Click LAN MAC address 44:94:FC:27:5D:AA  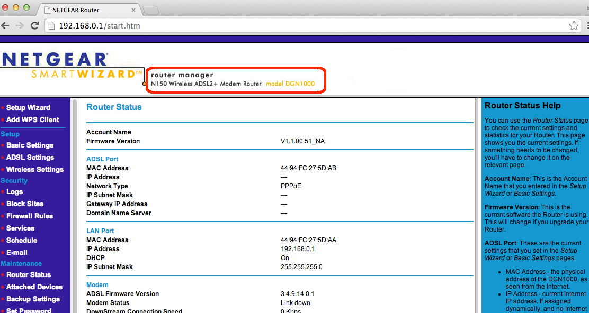(x=308, y=240)
